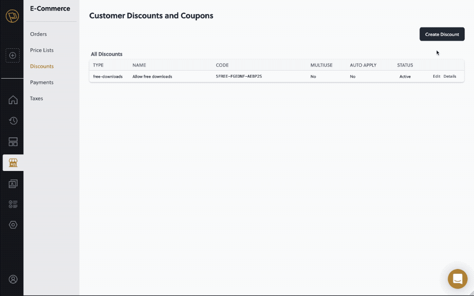Click the flag logo at top of sidebar
474x296 pixels.
tap(12, 16)
